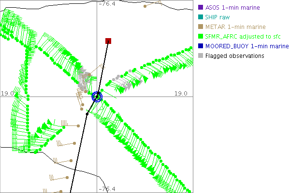This screenshot has height=193, width=290.
Task: Select the tan METAR legend color square
Action: point(201,27)
